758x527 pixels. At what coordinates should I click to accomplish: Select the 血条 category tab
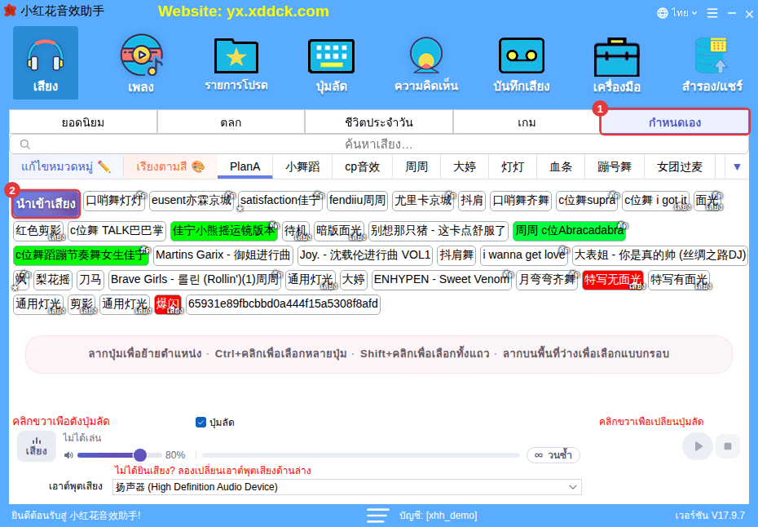561,167
